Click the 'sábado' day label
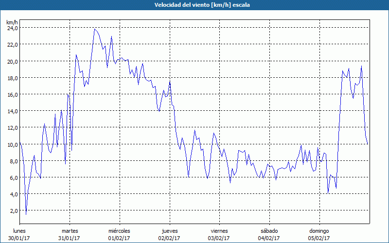Screen dimensions: 389x243 point(269,231)
